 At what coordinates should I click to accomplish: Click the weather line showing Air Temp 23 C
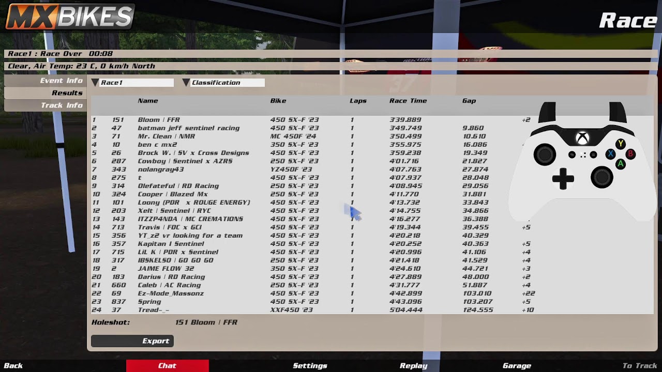[x=331, y=66]
